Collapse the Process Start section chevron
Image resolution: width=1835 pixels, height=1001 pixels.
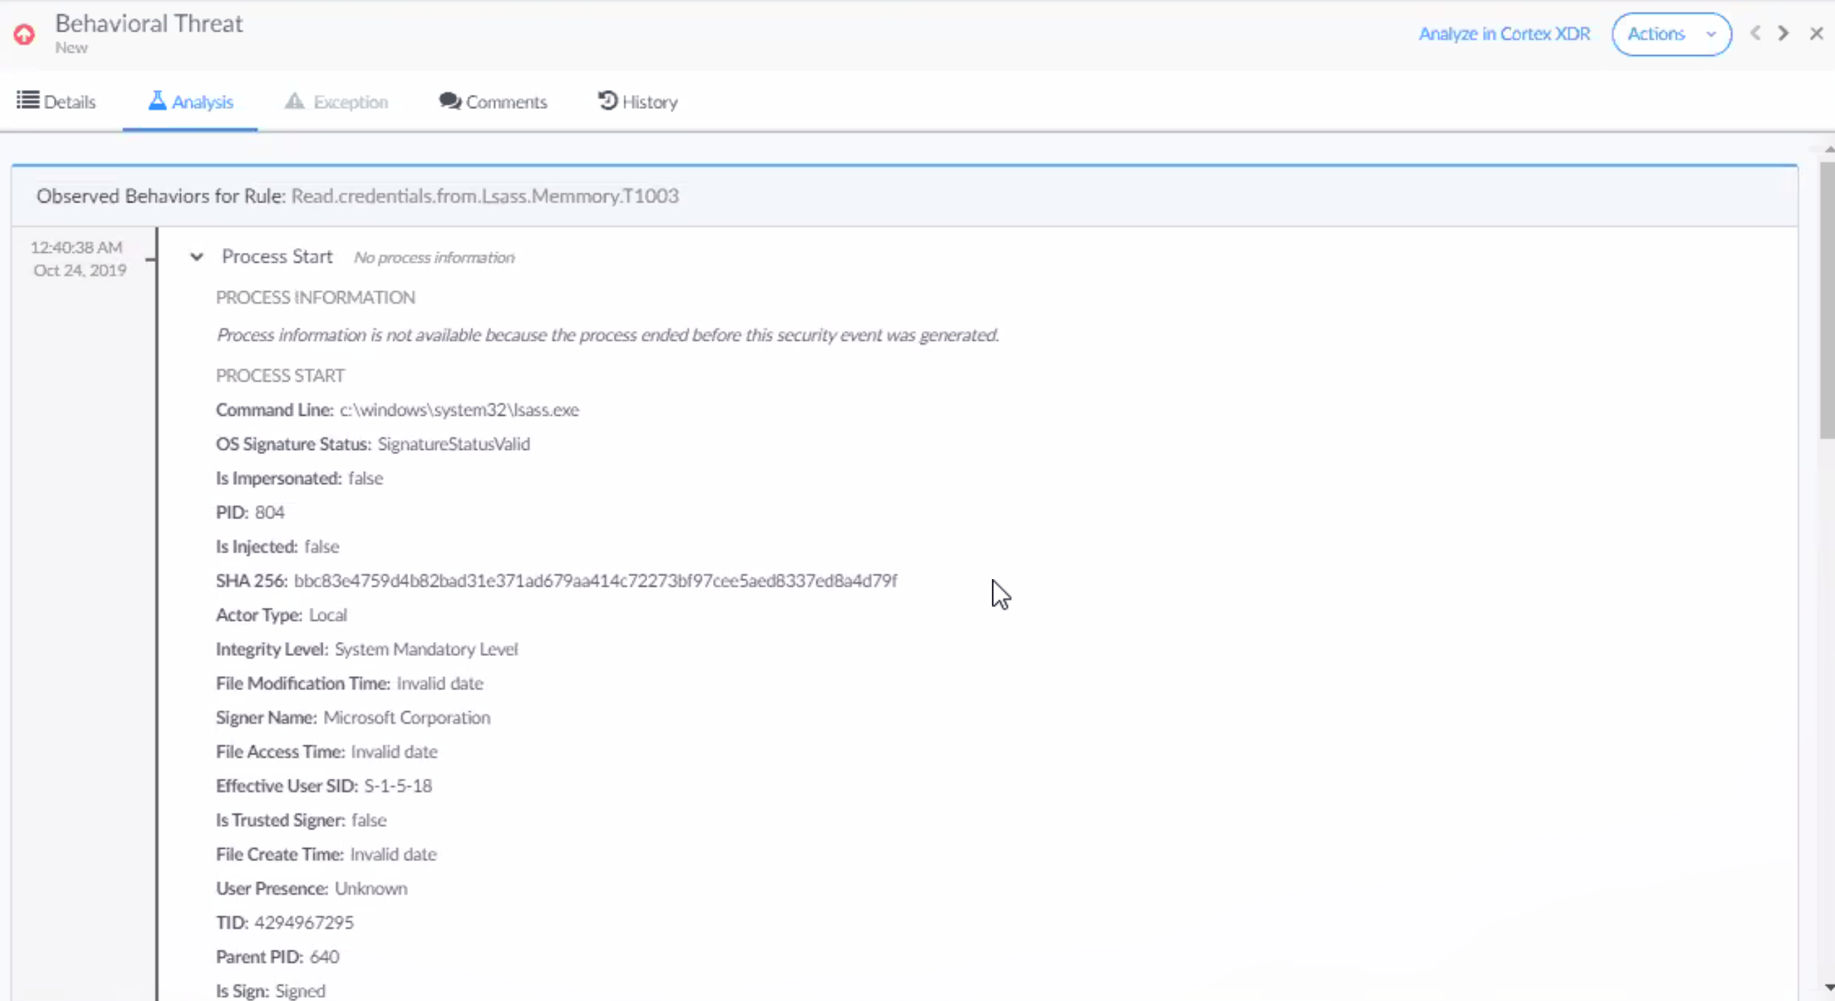(196, 256)
